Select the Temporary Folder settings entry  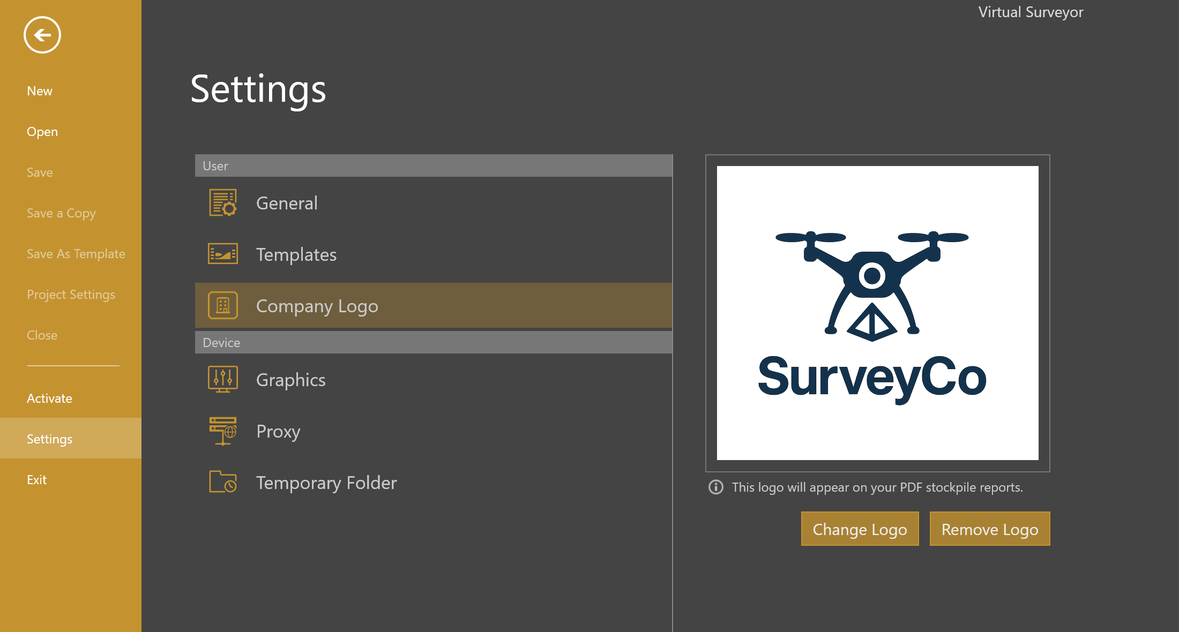326,481
